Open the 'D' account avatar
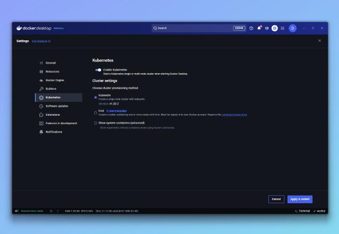 (292, 28)
